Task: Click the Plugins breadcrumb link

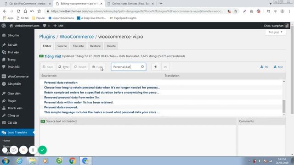Action: click(47, 37)
